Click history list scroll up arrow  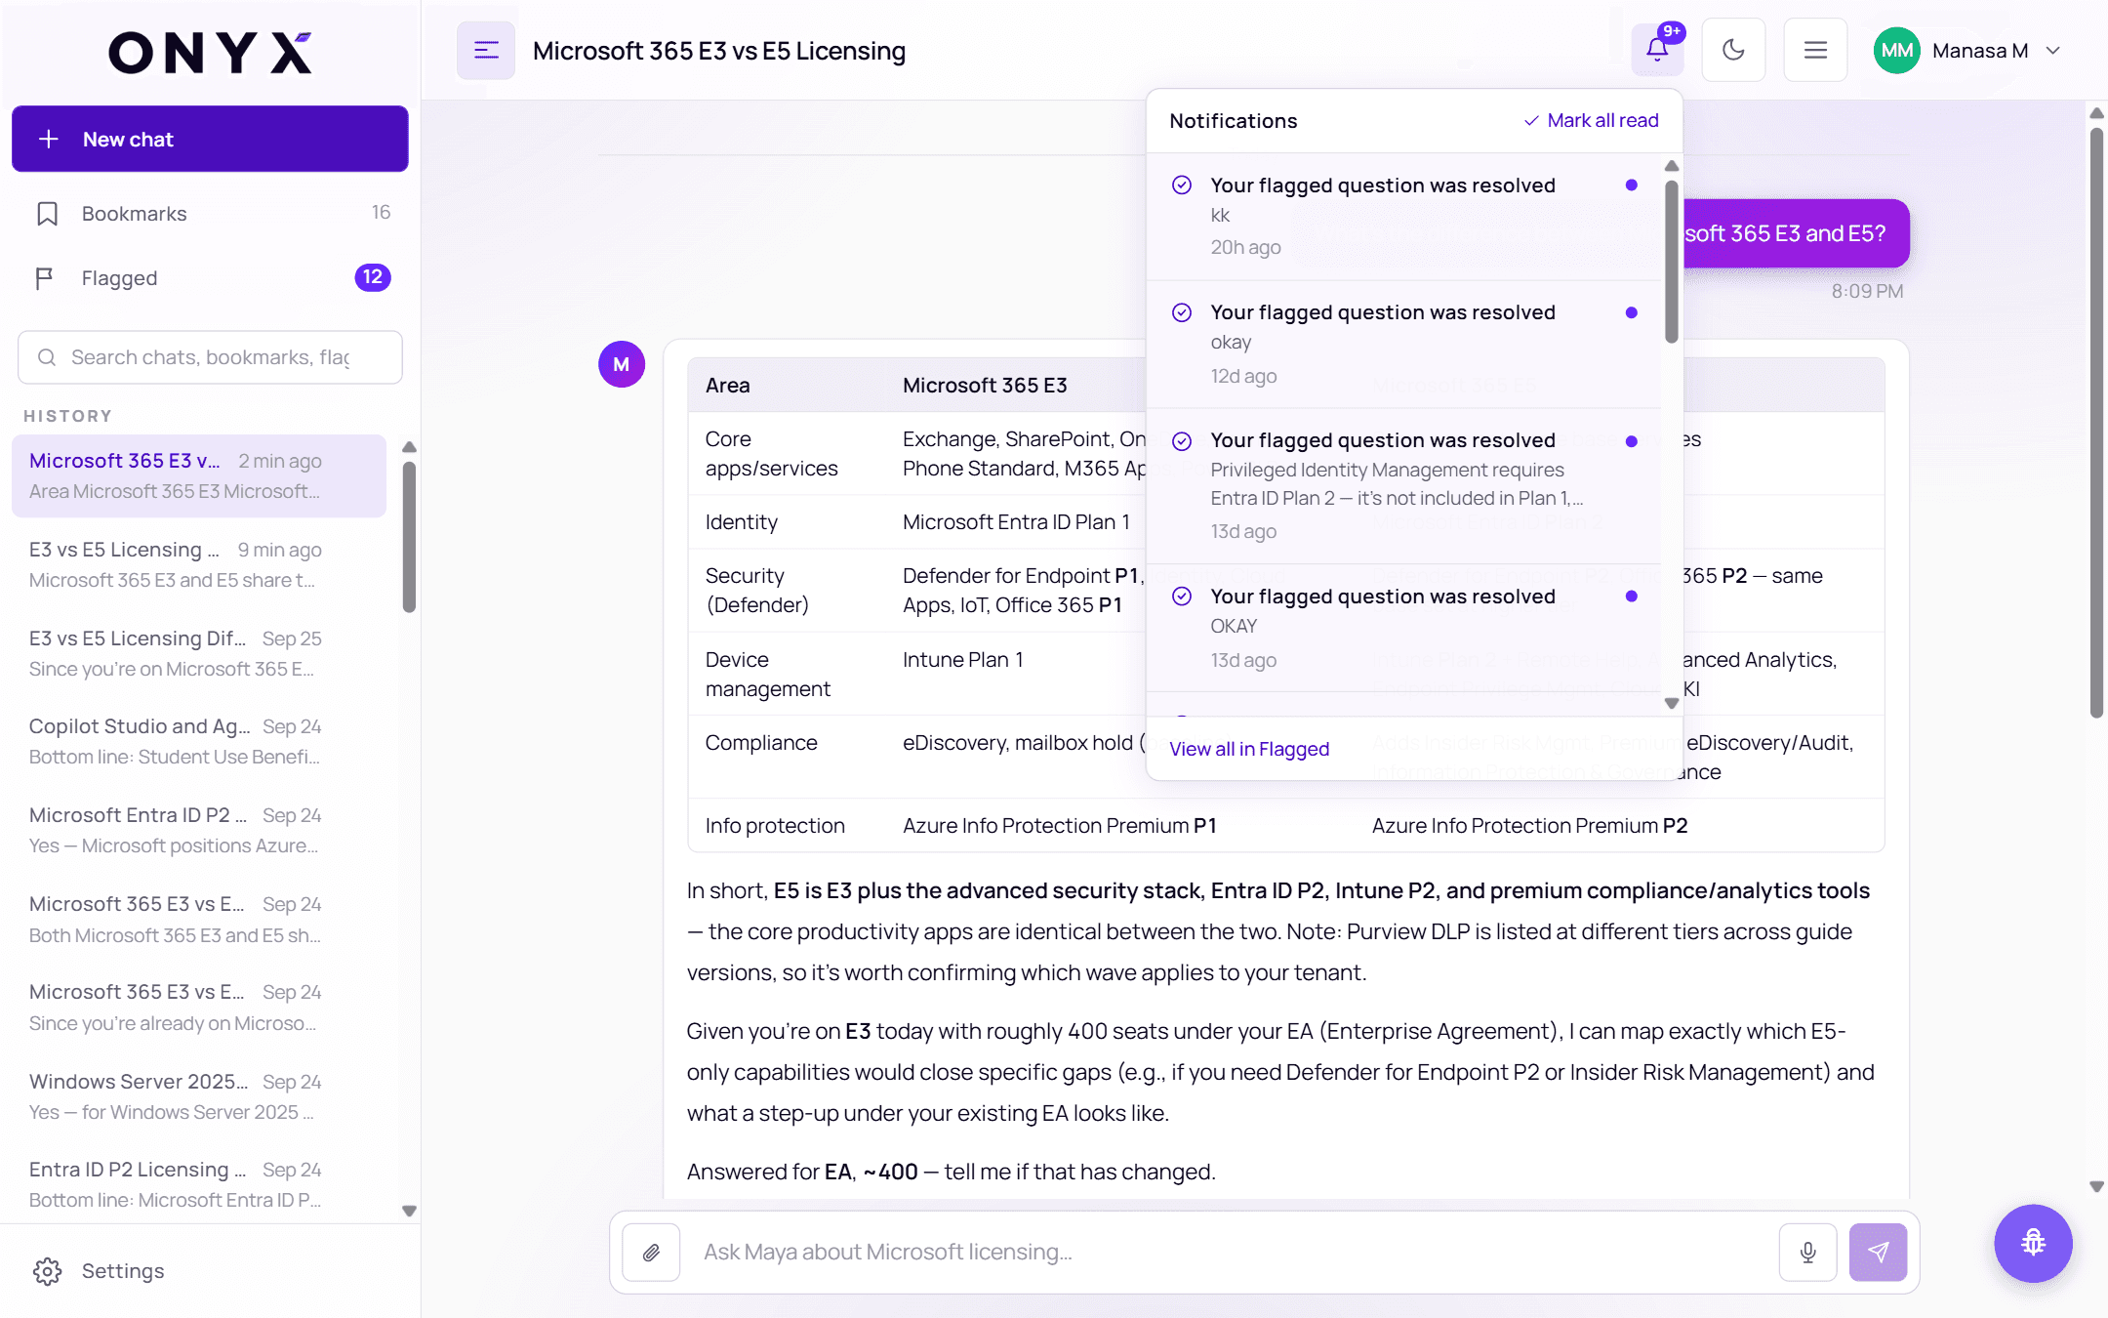click(x=410, y=447)
